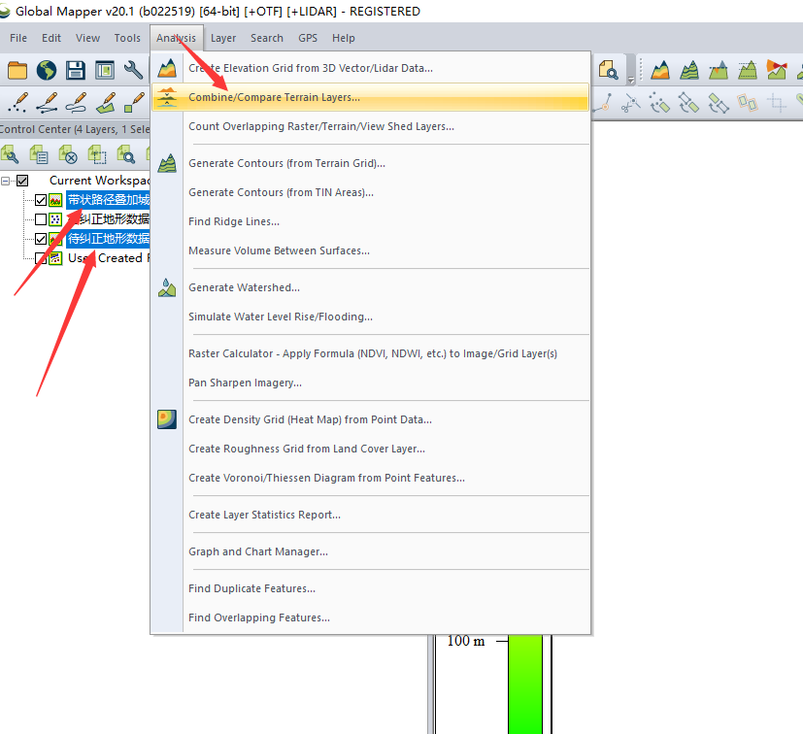Open the Search menu
Viewport: 803px width, 734px height.
[267, 38]
